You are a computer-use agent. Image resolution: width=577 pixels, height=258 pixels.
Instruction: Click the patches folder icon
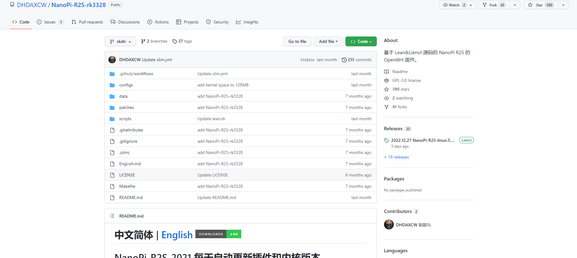112,107
